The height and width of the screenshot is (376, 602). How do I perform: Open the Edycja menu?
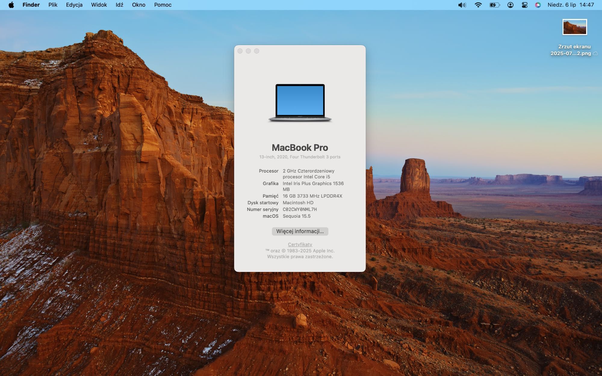[74, 5]
